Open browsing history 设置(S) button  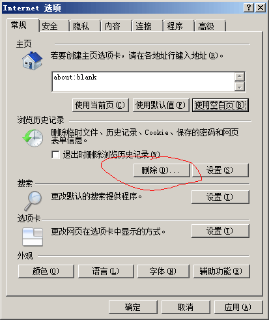point(220,170)
